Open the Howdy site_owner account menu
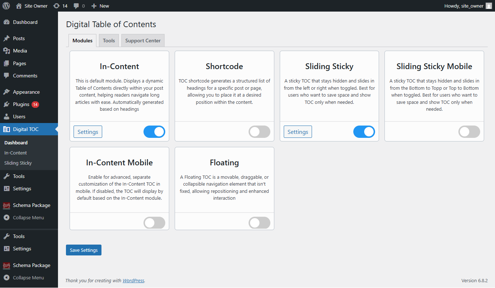Viewport: 495px width, 288px height. tap(467, 5)
